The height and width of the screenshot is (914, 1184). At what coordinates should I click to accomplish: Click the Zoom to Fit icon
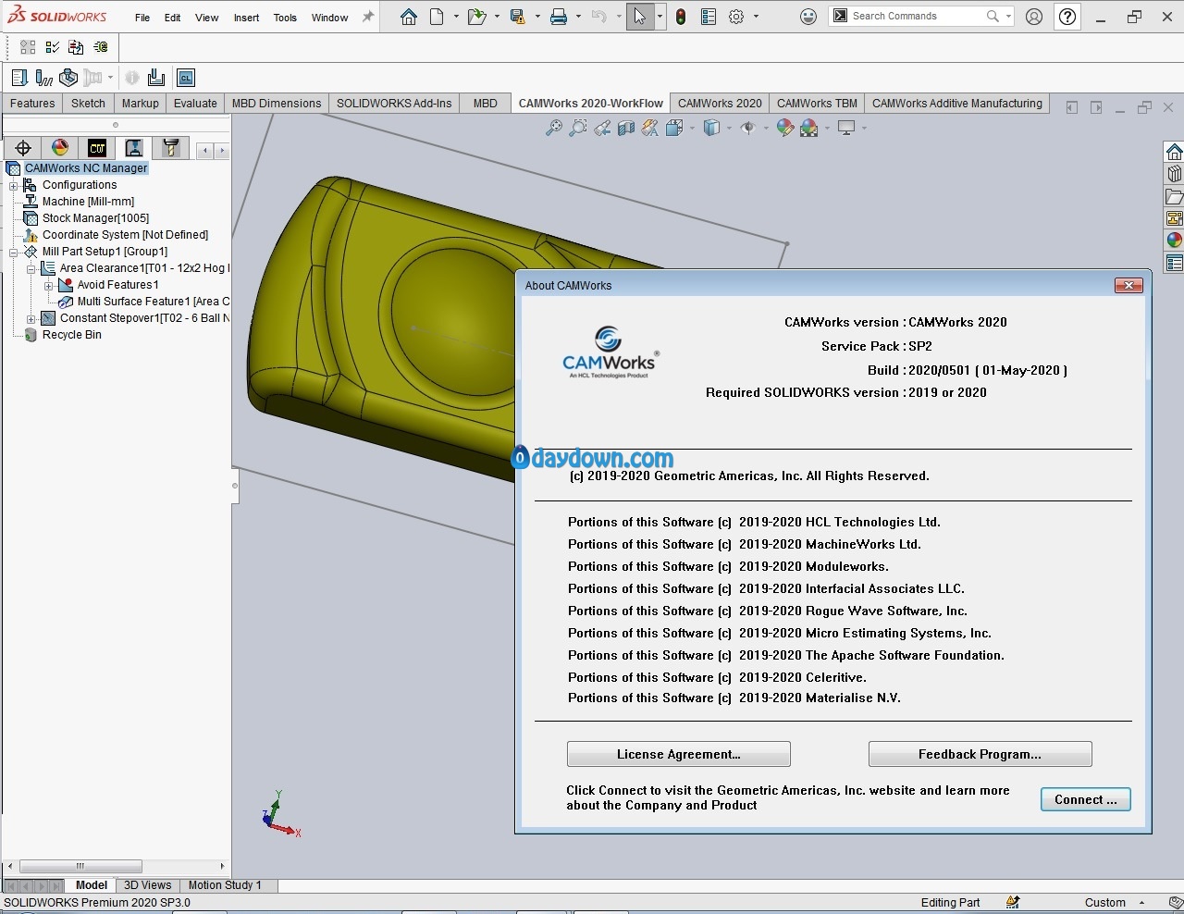(554, 129)
